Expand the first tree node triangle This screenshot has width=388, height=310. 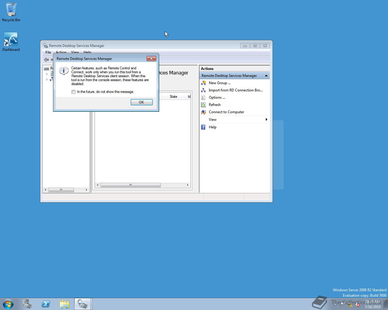(x=47, y=74)
